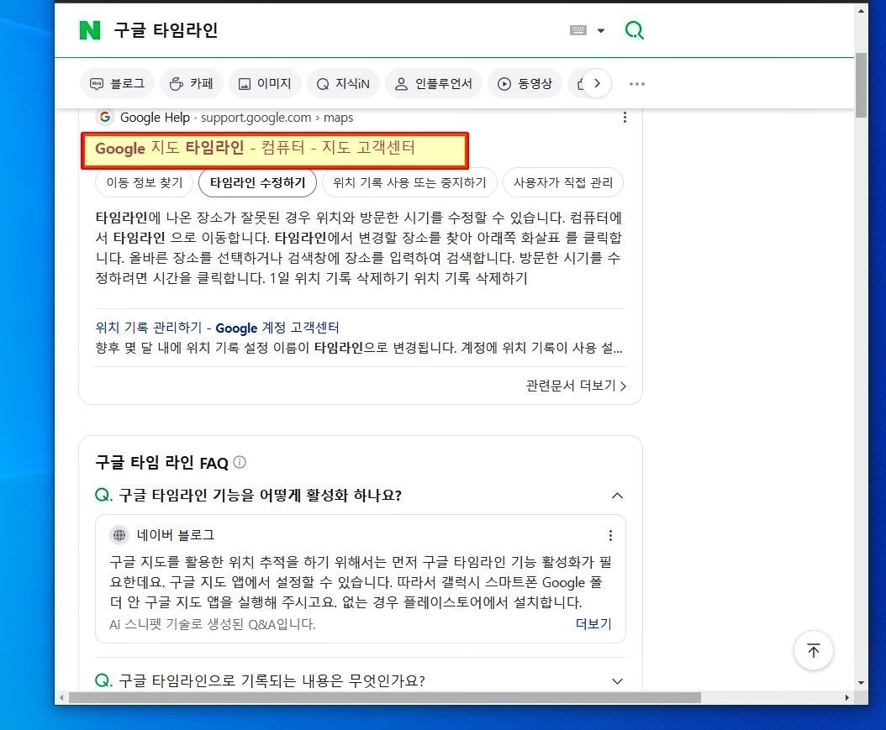Image resolution: width=886 pixels, height=730 pixels.
Task: Open Google 지도 타임라인 - 컴퓨터 result title
Action: [255, 148]
